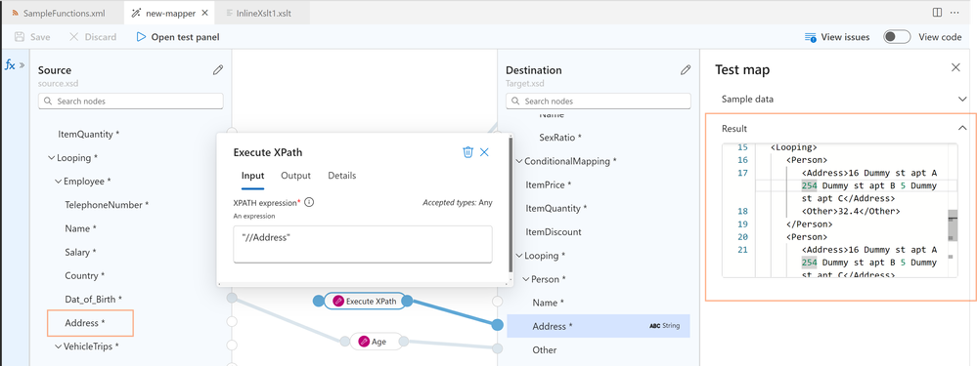The width and height of the screenshot is (977, 366).
Task: Click the Source Search nodes field
Action: [x=131, y=101]
